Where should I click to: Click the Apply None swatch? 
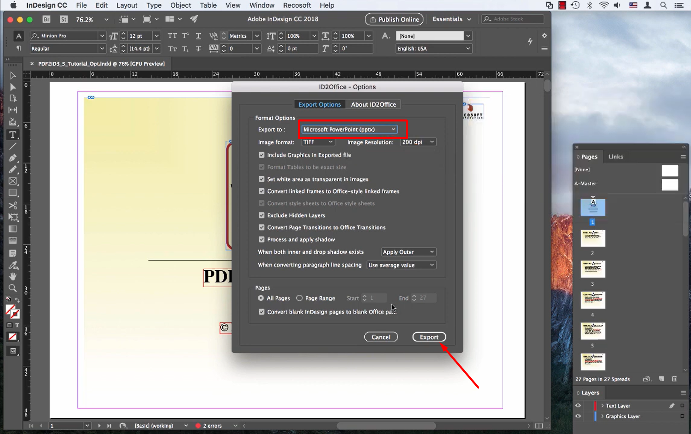point(13,337)
